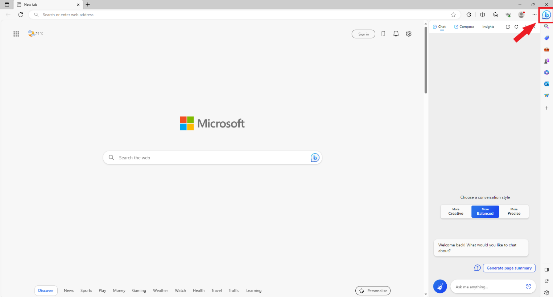
Task: Refresh the chat pane
Action: coord(516,27)
